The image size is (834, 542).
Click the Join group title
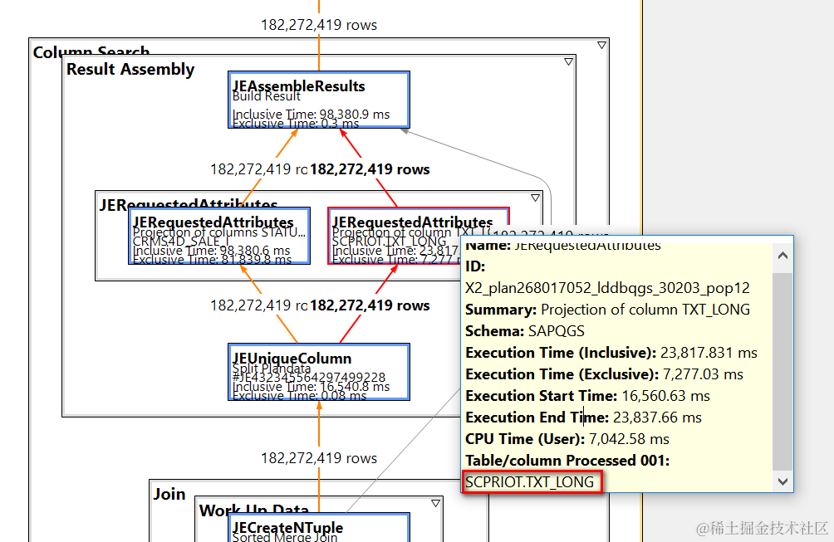point(169,494)
